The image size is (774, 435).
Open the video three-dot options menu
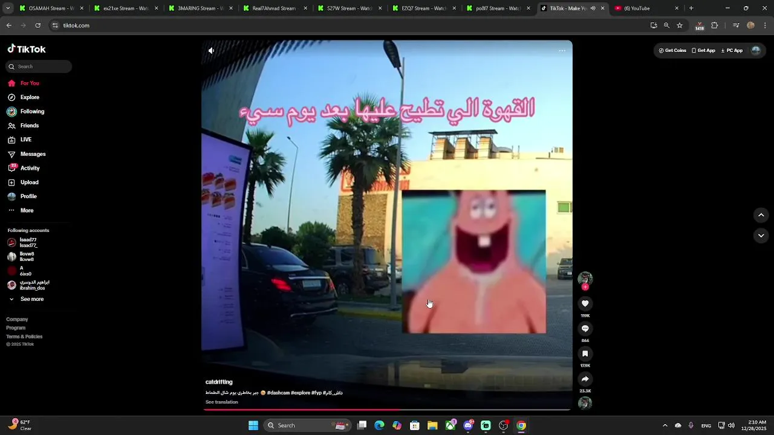pos(562,51)
